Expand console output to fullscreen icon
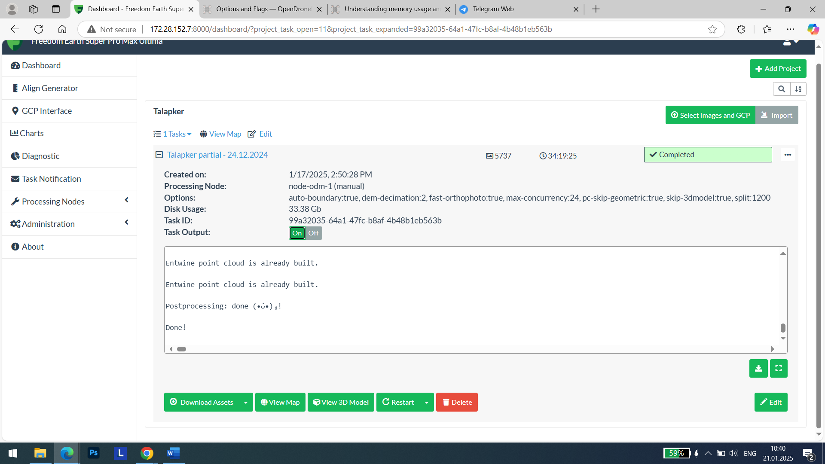825x464 pixels. pos(779,368)
